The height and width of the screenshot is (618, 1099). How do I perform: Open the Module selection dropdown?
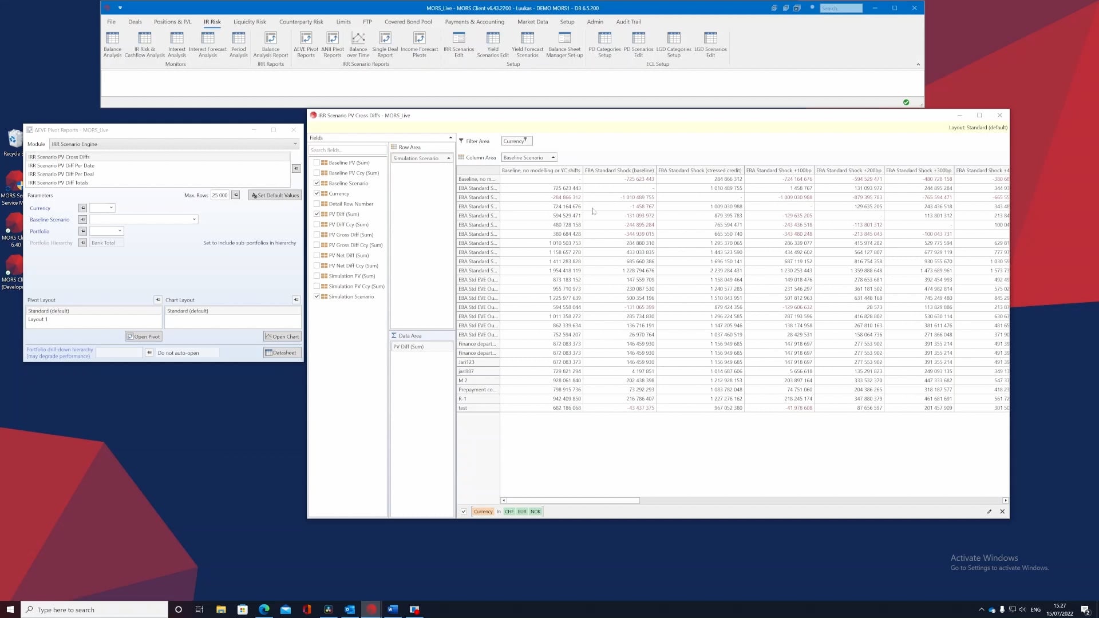tap(294, 144)
